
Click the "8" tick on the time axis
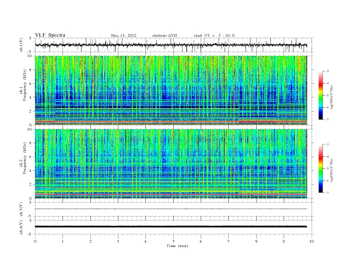[256, 241]
